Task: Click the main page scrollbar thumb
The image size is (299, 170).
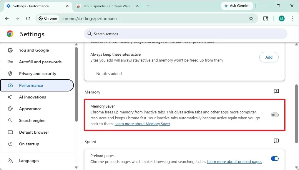Action: pos(296,114)
